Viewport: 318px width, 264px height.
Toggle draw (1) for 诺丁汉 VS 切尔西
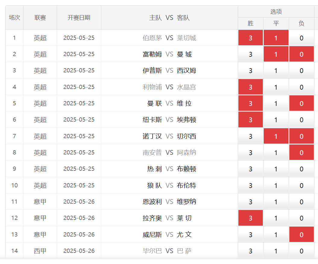click(276, 136)
